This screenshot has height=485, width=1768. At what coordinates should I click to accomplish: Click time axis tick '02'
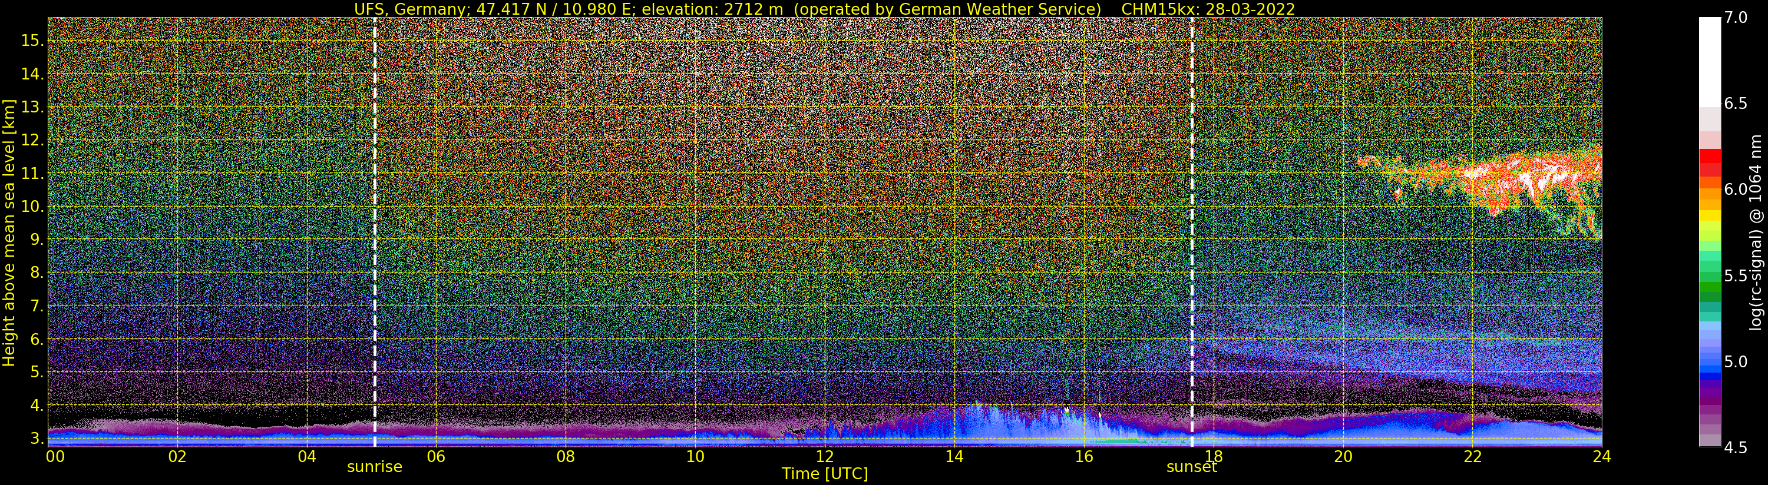coord(178,456)
